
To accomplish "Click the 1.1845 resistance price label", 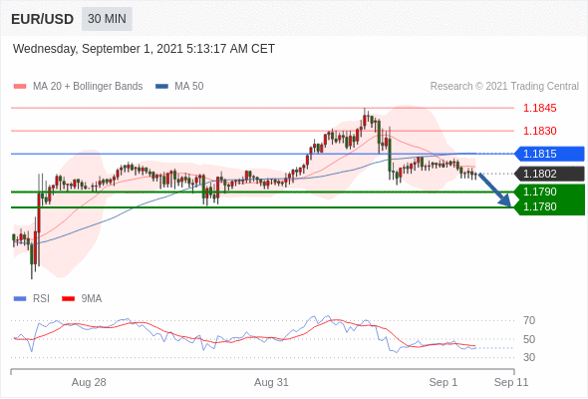I will click(539, 108).
